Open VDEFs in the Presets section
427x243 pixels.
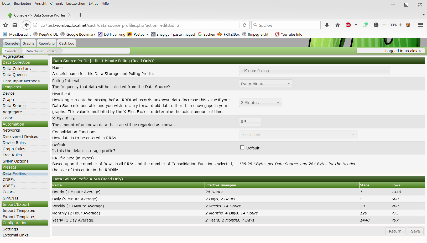click(x=9, y=186)
